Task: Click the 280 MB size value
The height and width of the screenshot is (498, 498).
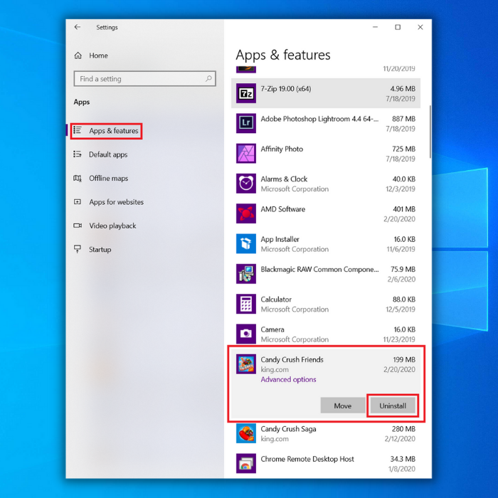Action: (x=403, y=429)
